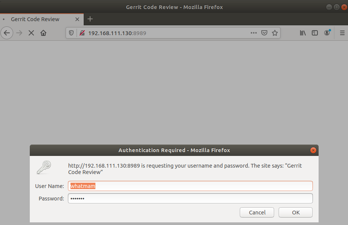Open the Firefox hamburger menu
Image resolution: width=348 pixels, height=225 pixels.
[x=342, y=33]
